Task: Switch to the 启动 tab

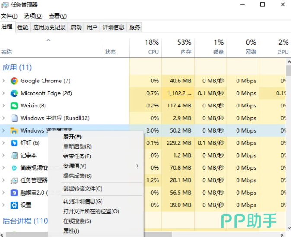Action: click(76, 28)
